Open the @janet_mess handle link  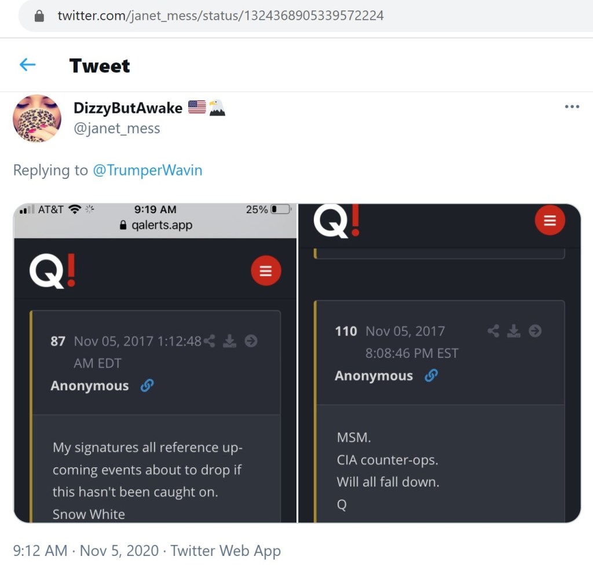point(116,128)
